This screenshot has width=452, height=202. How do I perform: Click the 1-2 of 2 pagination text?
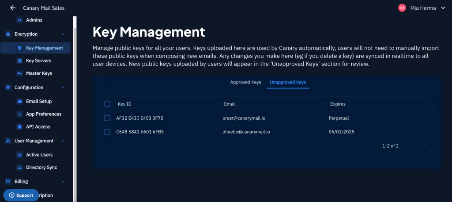[x=390, y=146]
